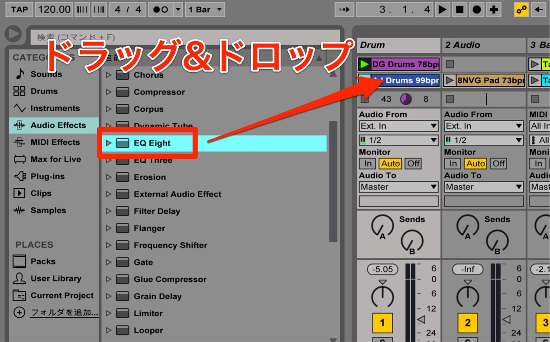The height and width of the screenshot is (342, 550).
Task: Select Instruments category
Action: point(55,108)
